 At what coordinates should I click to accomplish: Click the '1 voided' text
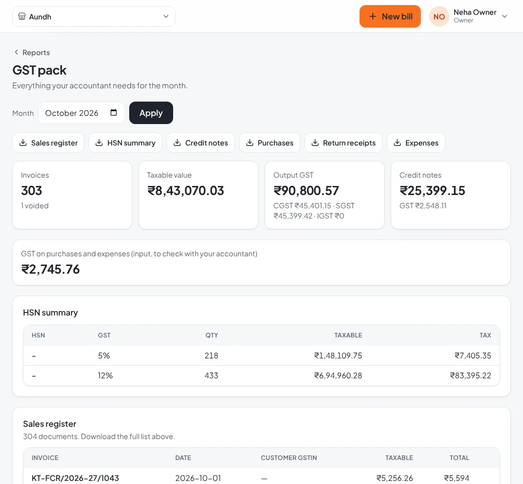(35, 206)
